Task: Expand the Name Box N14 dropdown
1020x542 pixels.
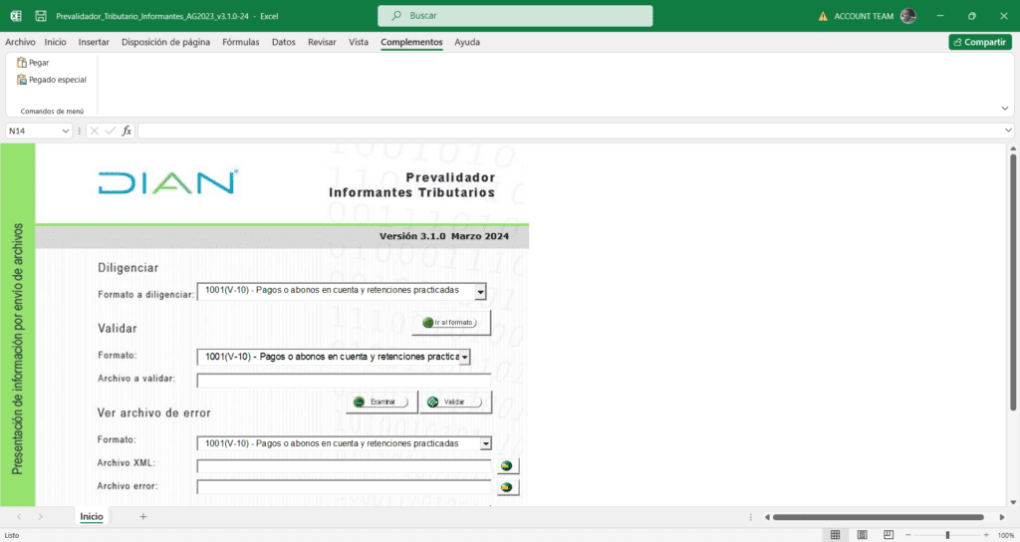Action: [x=65, y=131]
